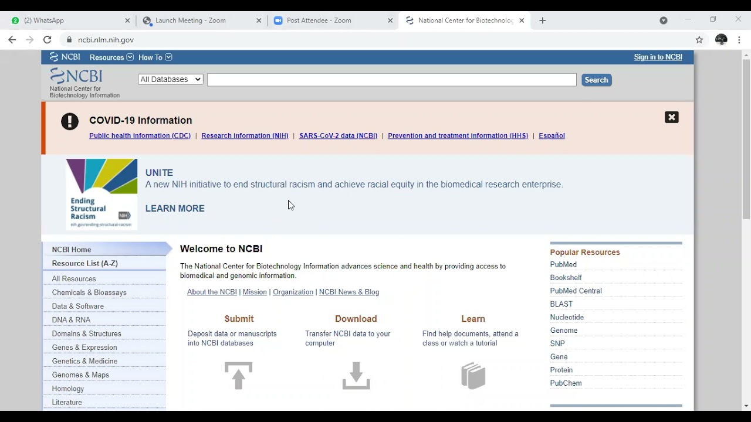Screen dimensions: 751x422
Task: Open BLAST in Popular Resources
Action: pyautogui.click(x=561, y=304)
